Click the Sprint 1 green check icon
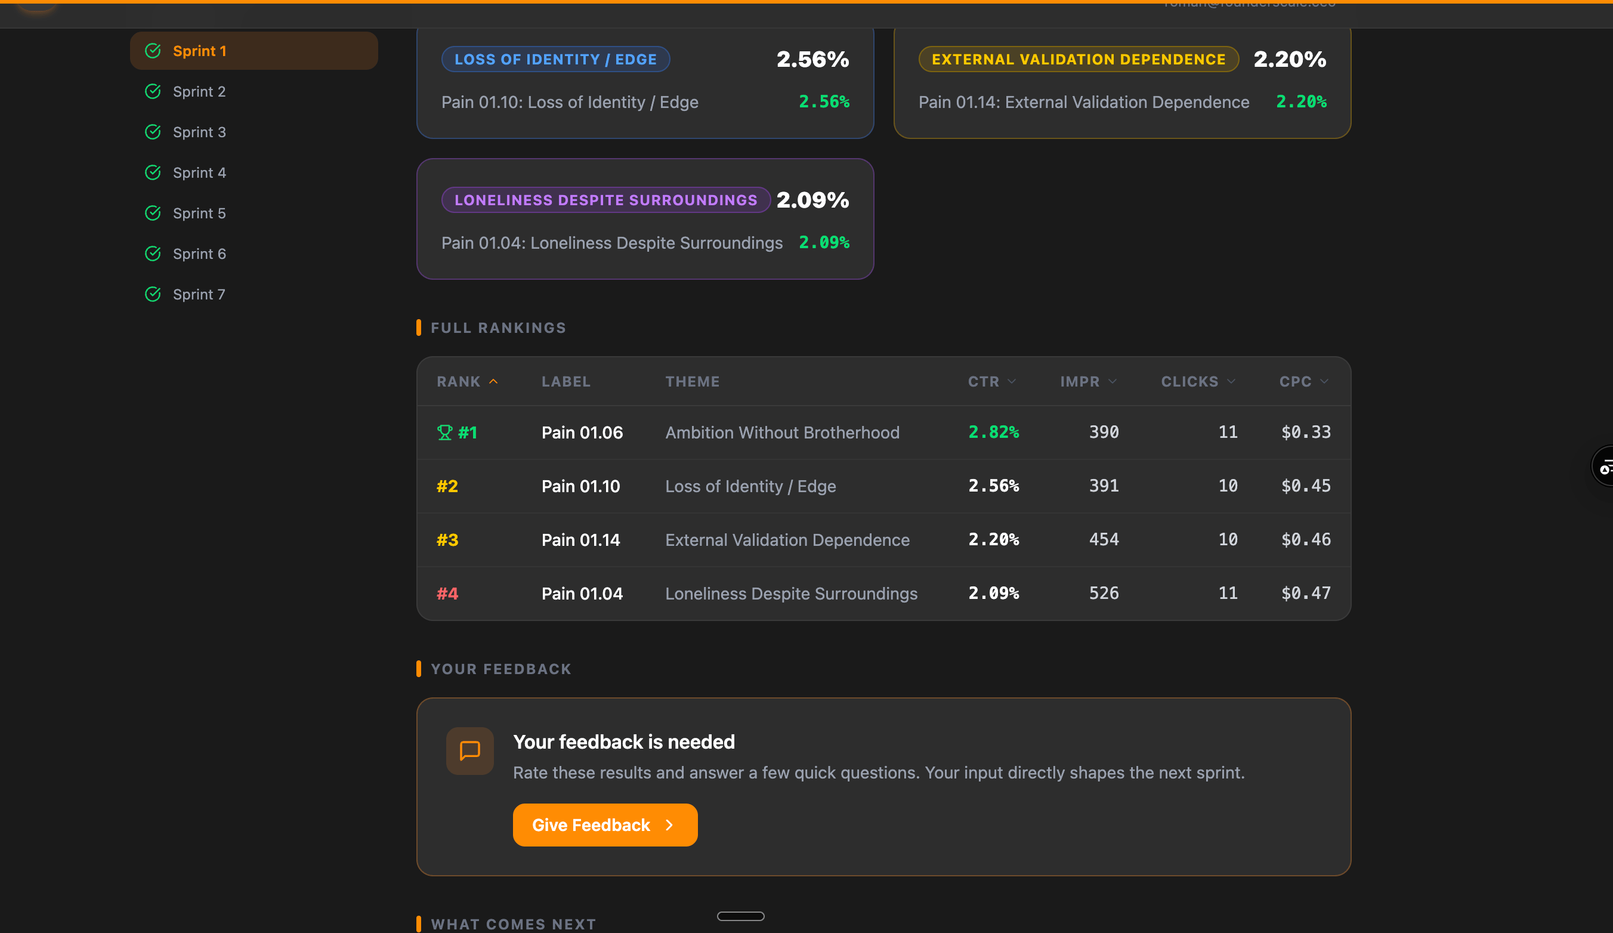The height and width of the screenshot is (933, 1613). point(152,51)
